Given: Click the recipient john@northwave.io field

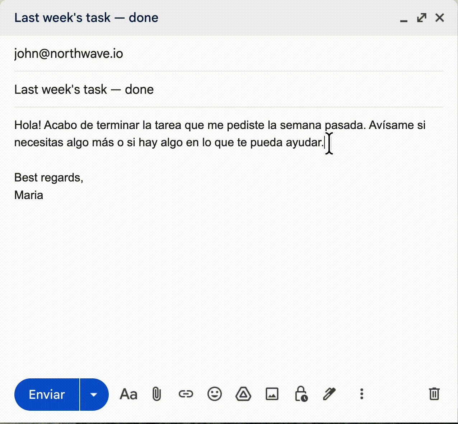Looking at the screenshot, I should click(x=229, y=54).
